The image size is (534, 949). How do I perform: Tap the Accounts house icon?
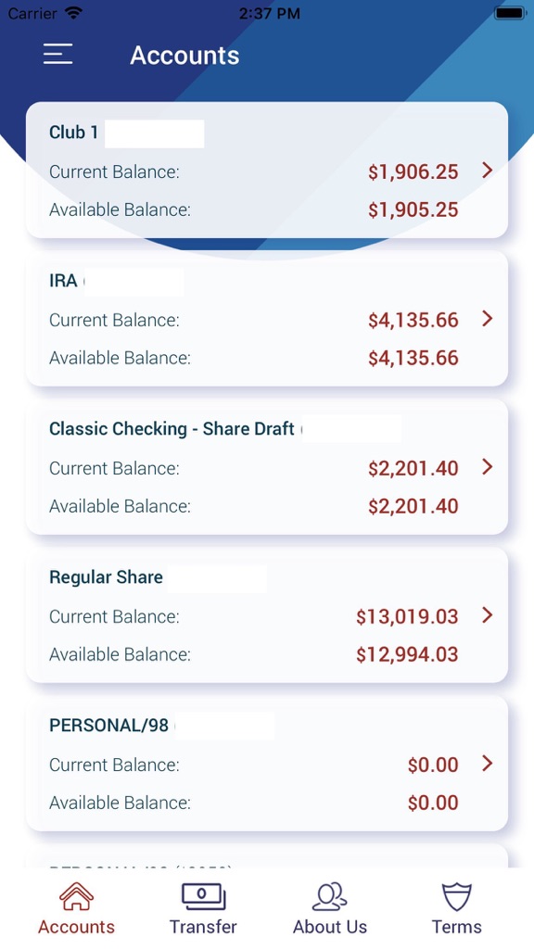[x=76, y=896]
